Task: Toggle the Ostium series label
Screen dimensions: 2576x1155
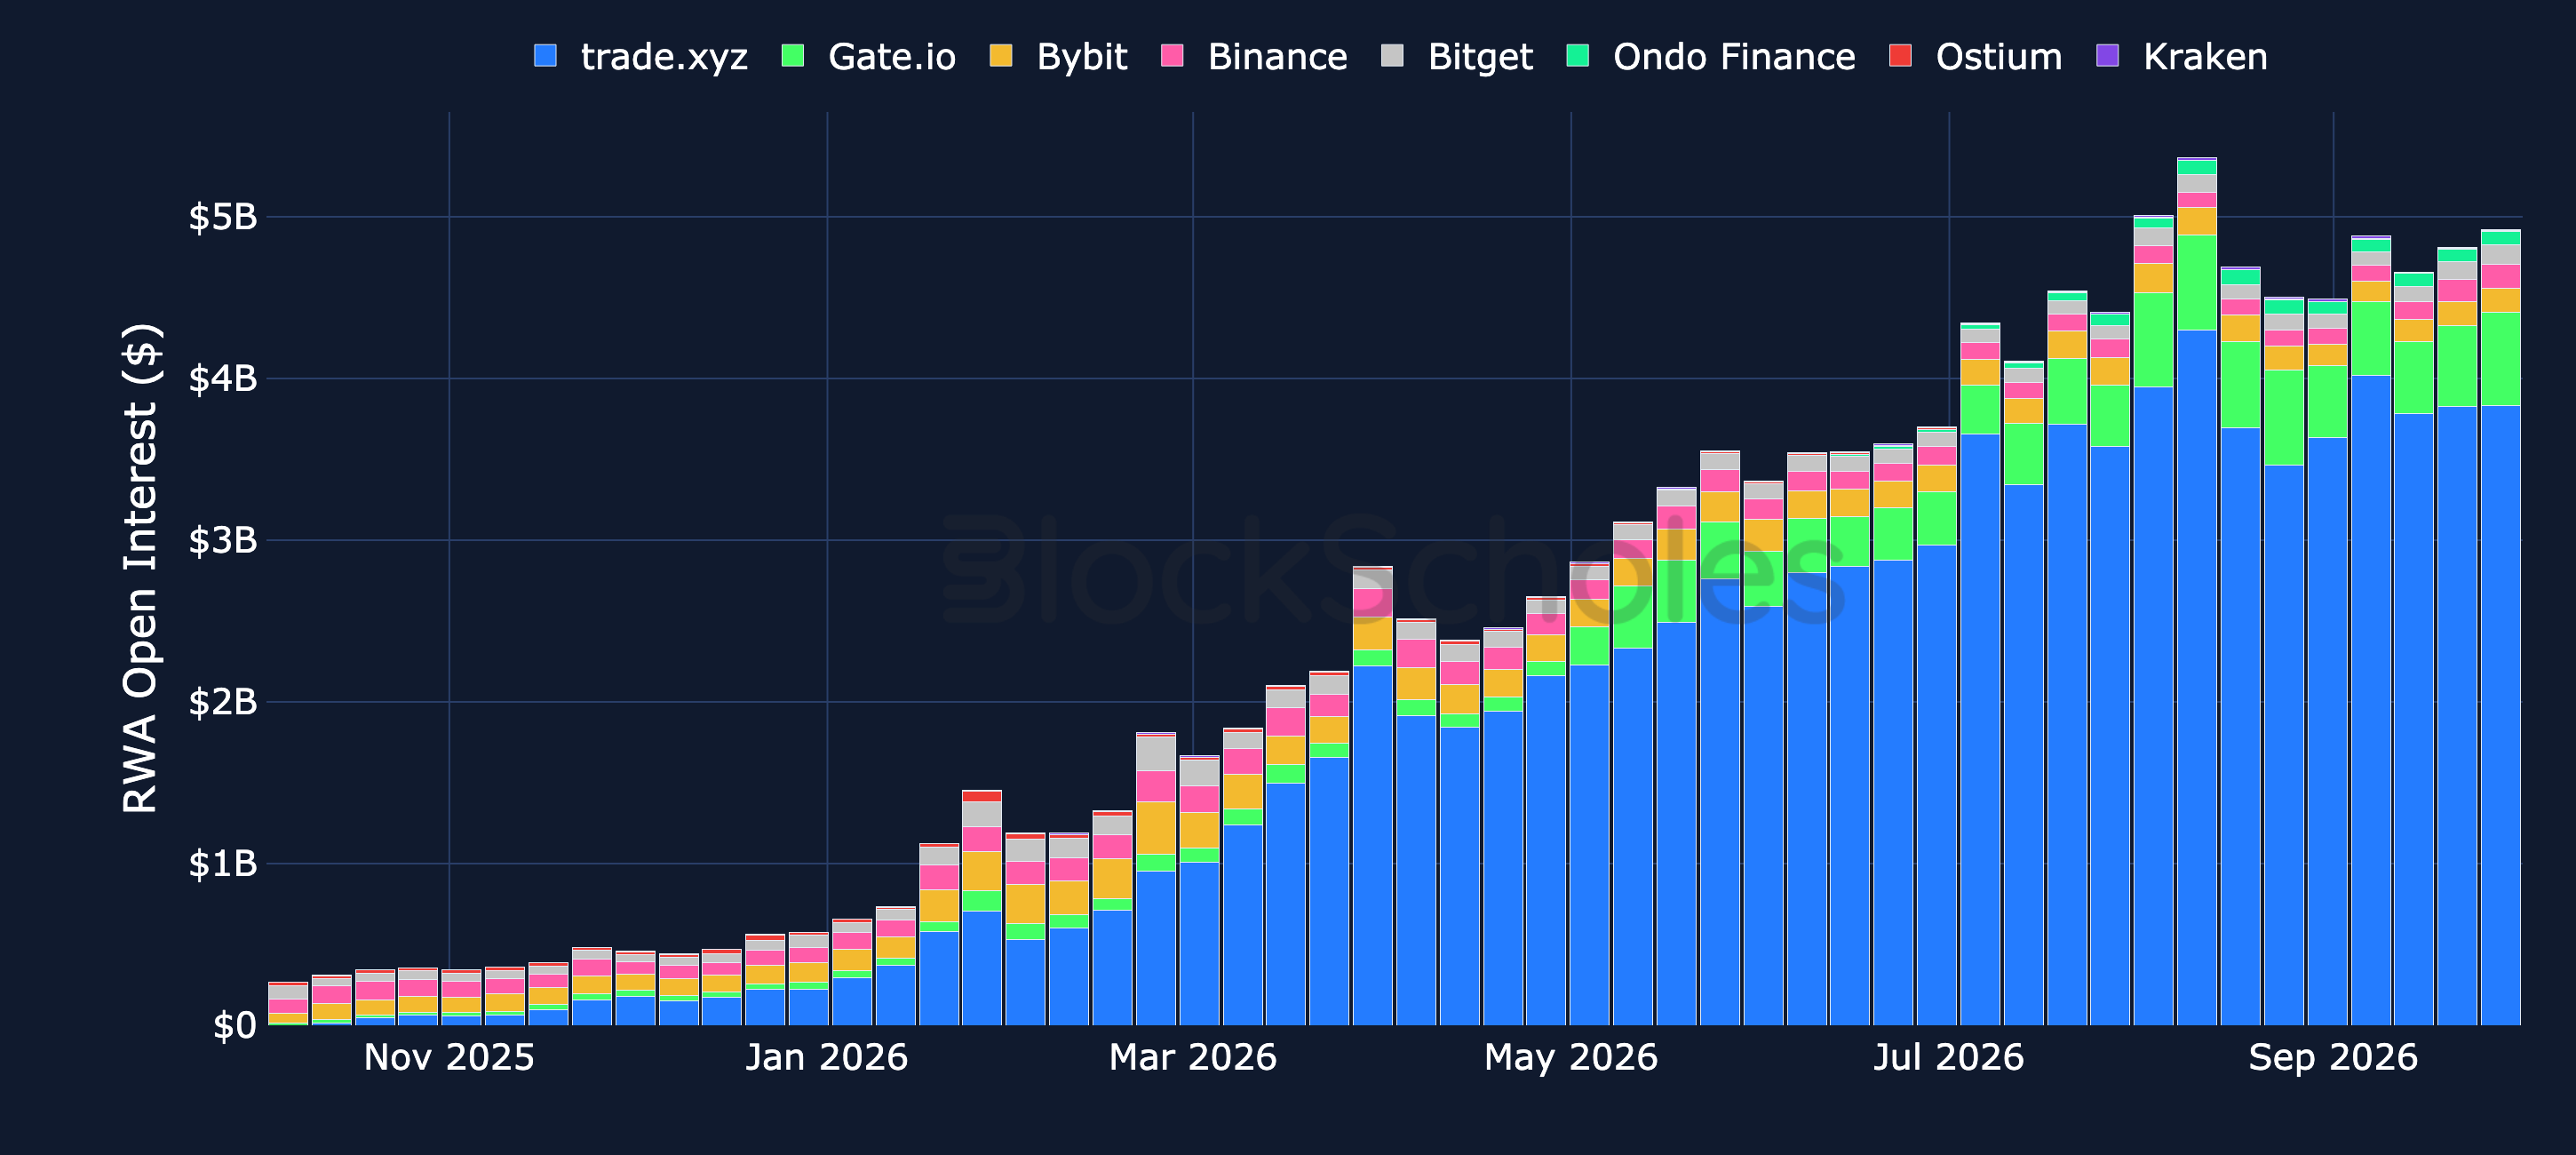Action: 1999,58
